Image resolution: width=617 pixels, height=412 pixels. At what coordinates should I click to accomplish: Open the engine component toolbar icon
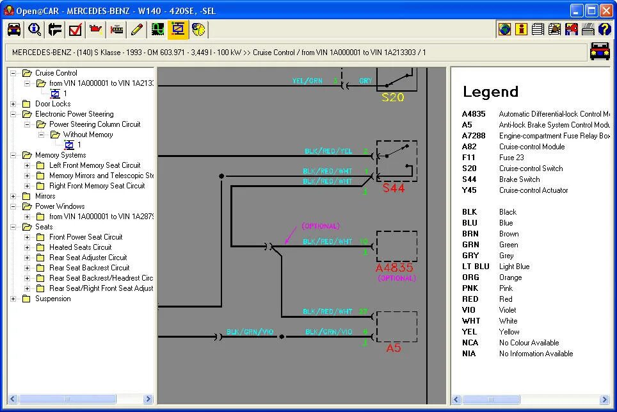(116, 29)
